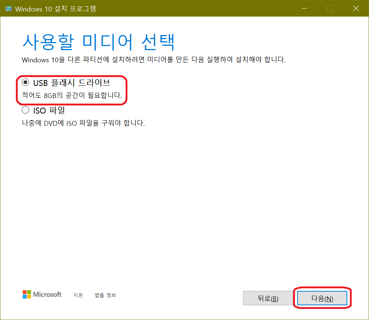
Task: Click the Windows 10을 다른 파티션에 설치하려면 description
Action: tap(154, 59)
